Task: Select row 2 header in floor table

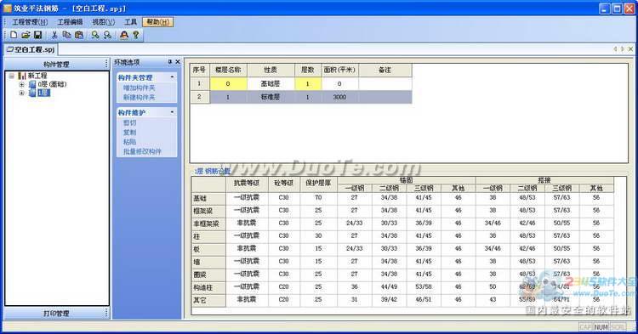Action: pos(199,97)
